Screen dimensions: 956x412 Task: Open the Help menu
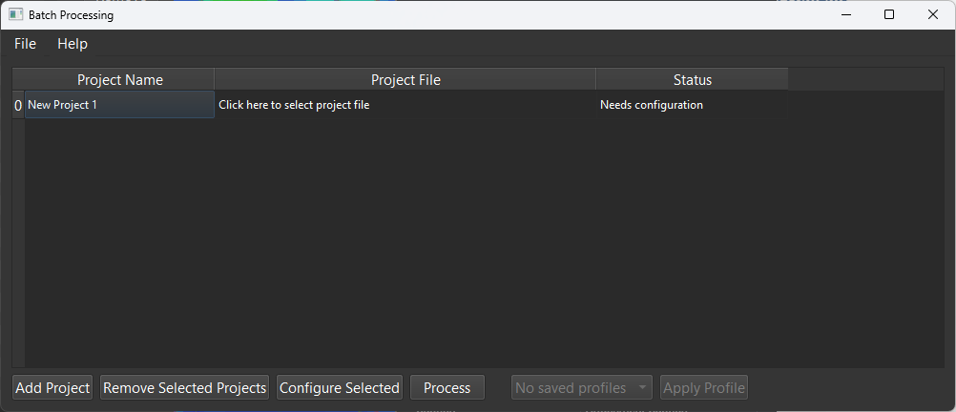pos(73,44)
